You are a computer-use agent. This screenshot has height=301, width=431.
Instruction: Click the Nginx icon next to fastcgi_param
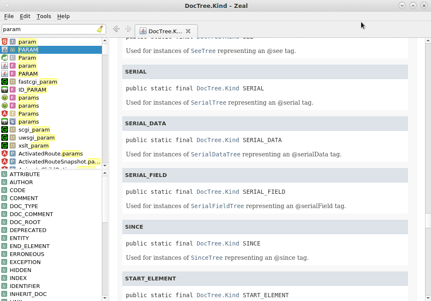coord(4,82)
